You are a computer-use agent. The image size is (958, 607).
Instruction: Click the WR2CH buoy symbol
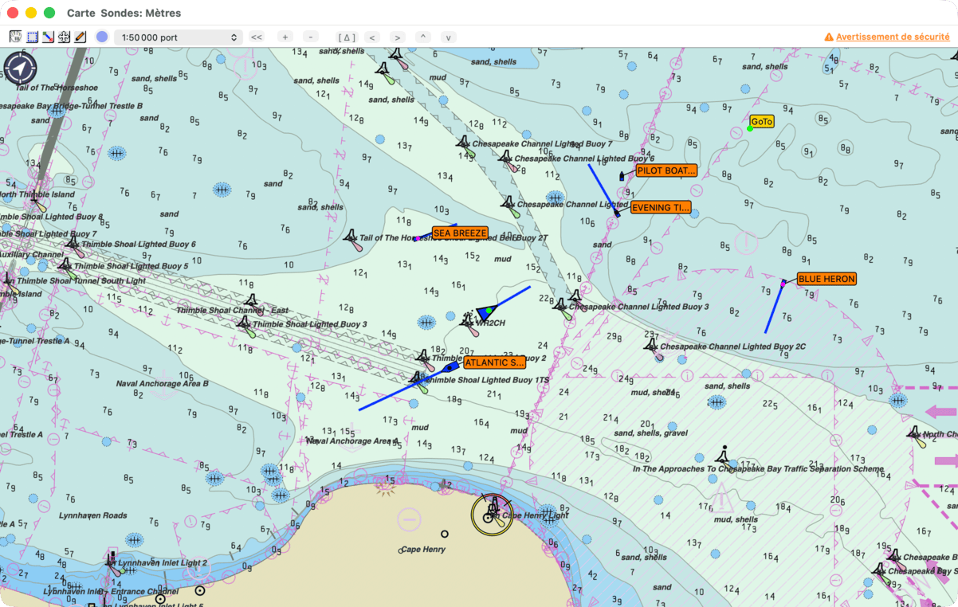point(469,322)
